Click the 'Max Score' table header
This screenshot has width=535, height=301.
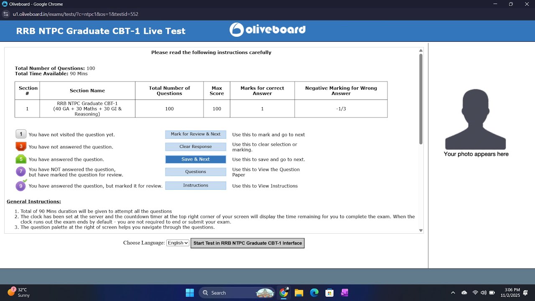217,91
